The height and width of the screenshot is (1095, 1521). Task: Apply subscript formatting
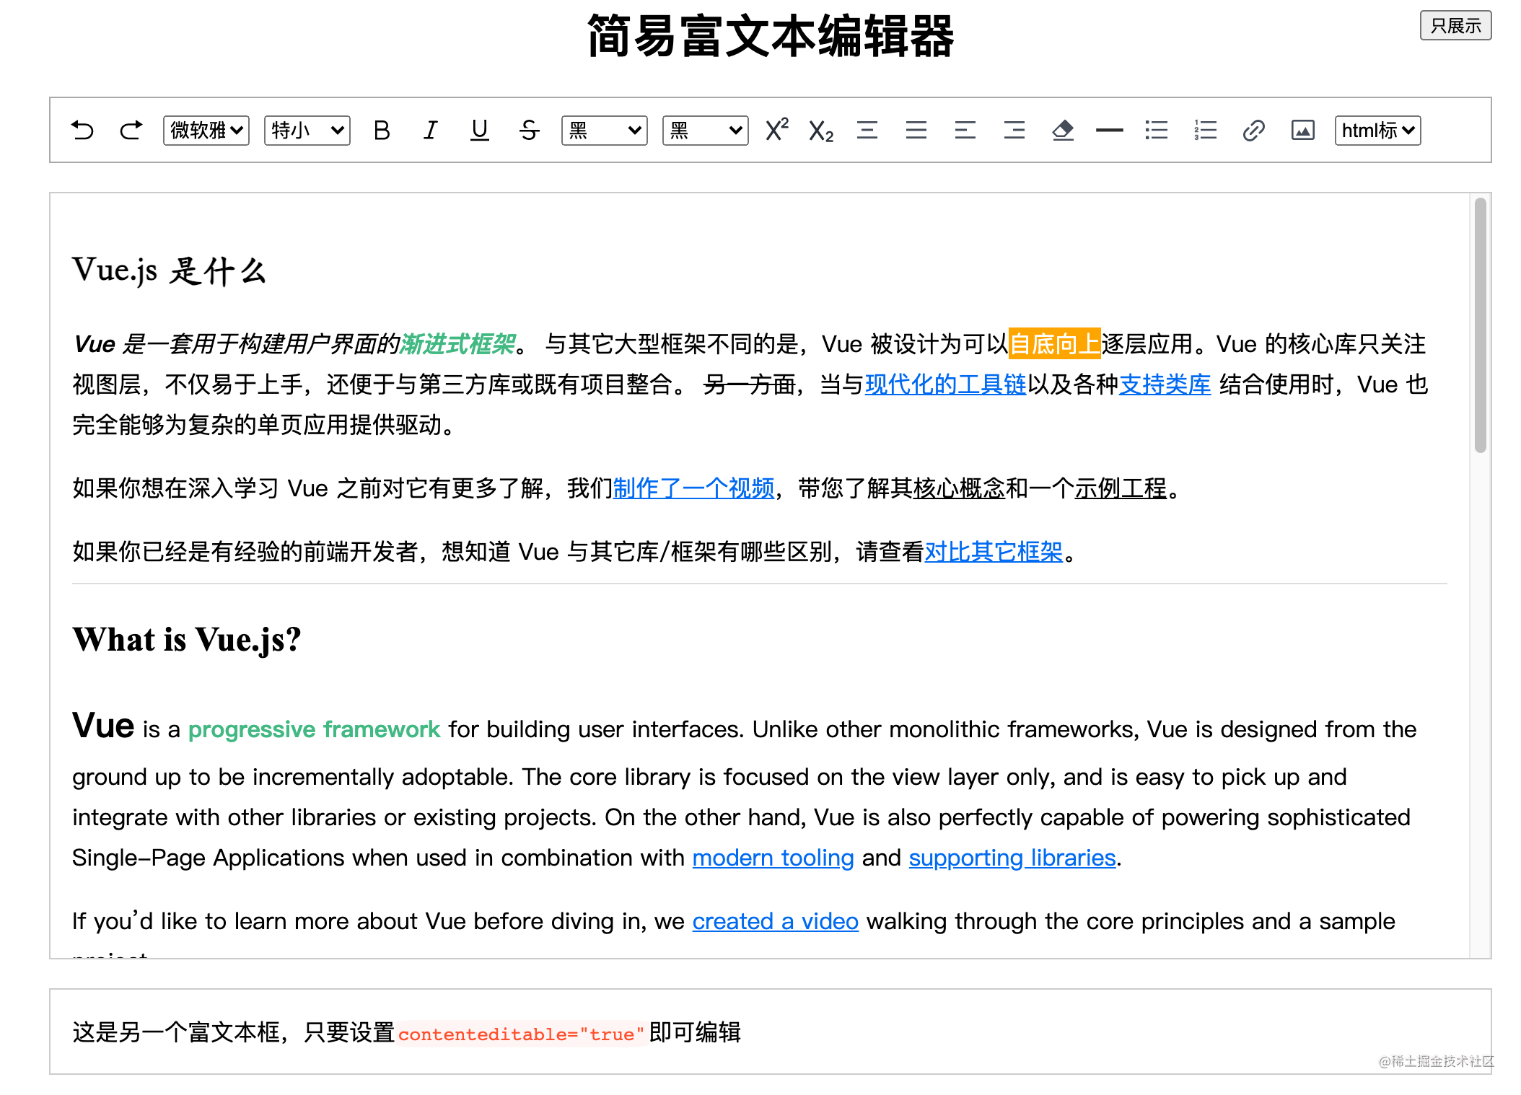pyautogui.click(x=821, y=131)
